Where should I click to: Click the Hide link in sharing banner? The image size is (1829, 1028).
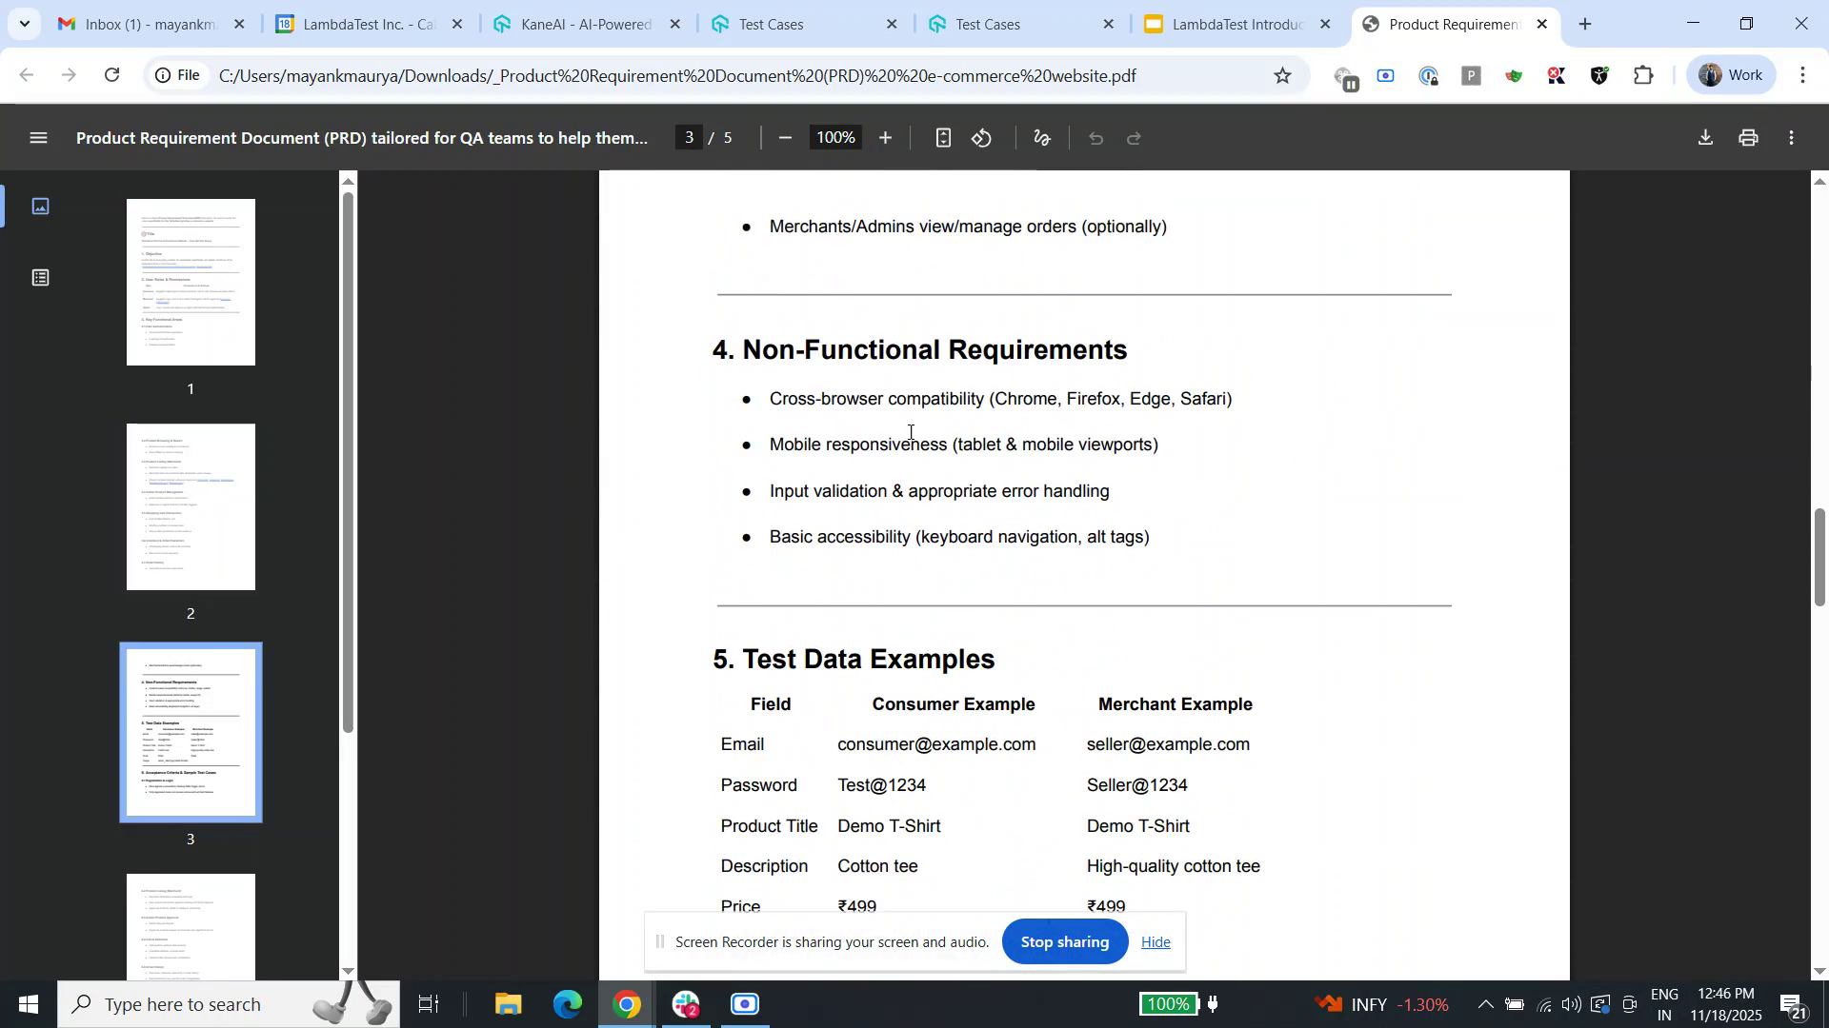pos(1155,941)
